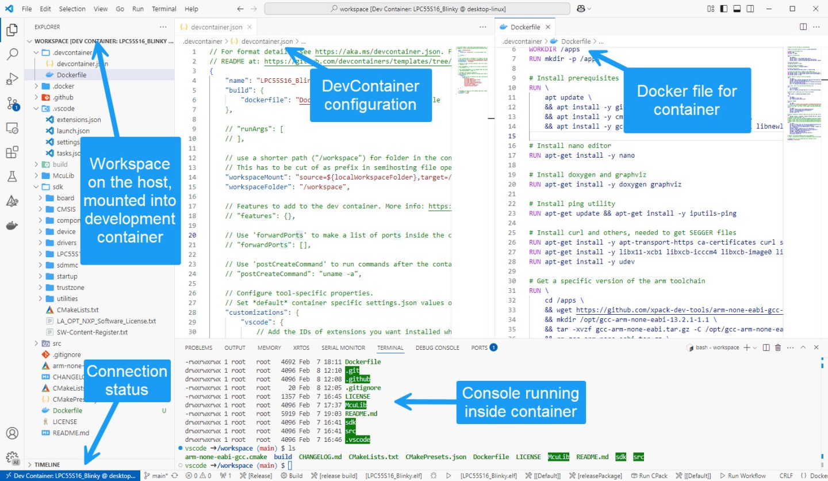The image size is (828, 481).
Task: Close the Dockerfile editor tab
Action: click(547, 26)
